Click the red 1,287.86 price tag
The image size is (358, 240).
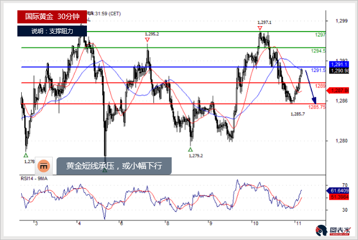coord(338,90)
